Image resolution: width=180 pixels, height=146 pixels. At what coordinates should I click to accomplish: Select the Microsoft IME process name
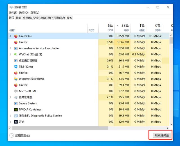pyautogui.click(x=28, y=91)
